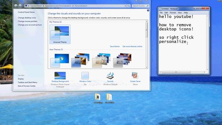The image size is (222, 125).
Task: Open Notepad Format menu
Action: tap(173, 12)
